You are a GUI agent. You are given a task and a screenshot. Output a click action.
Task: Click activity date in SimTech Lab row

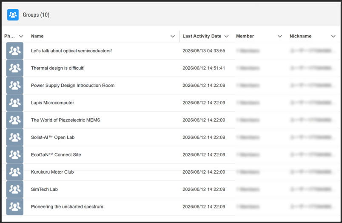(x=204, y=189)
